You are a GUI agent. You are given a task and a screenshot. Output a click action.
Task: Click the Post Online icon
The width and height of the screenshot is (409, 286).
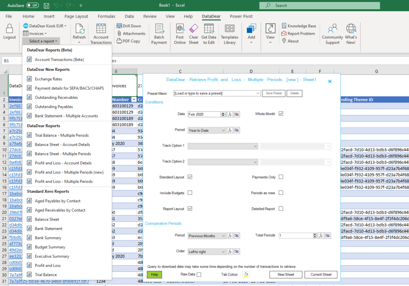pyautogui.click(x=180, y=29)
